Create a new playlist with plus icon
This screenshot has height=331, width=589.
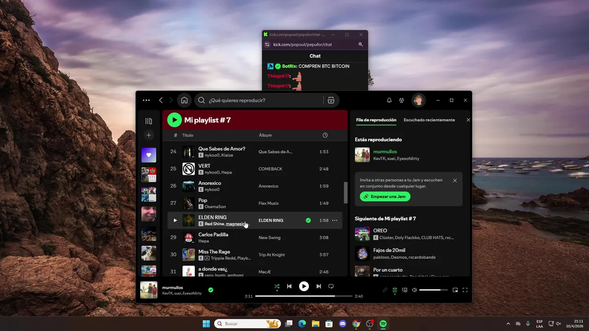pyautogui.click(x=149, y=135)
